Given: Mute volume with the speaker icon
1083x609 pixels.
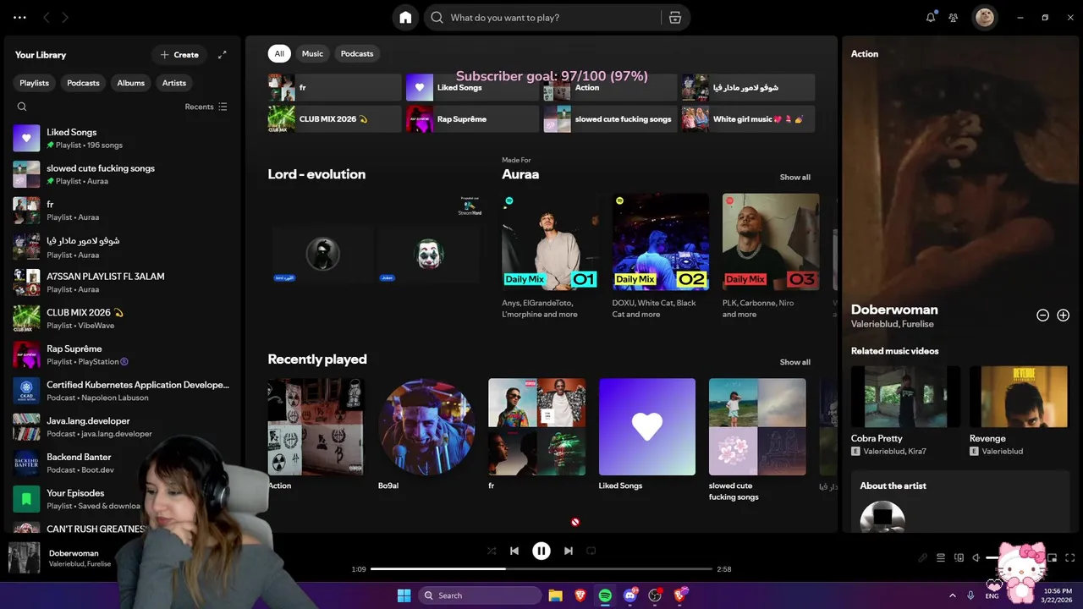Looking at the screenshot, I should 976,557.
